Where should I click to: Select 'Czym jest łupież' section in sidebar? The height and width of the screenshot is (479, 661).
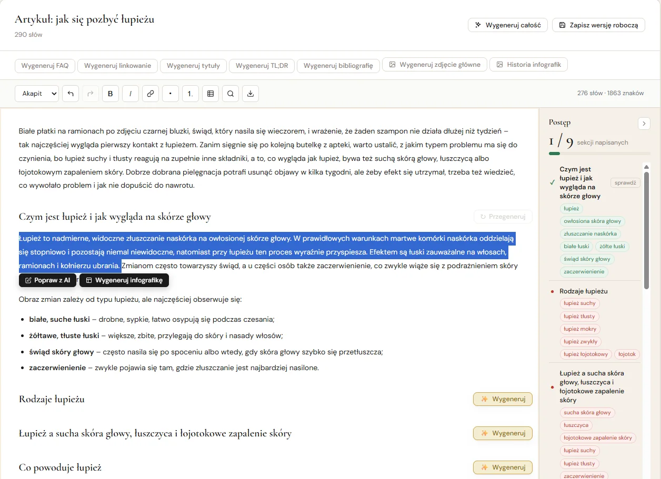pos(580,182)
